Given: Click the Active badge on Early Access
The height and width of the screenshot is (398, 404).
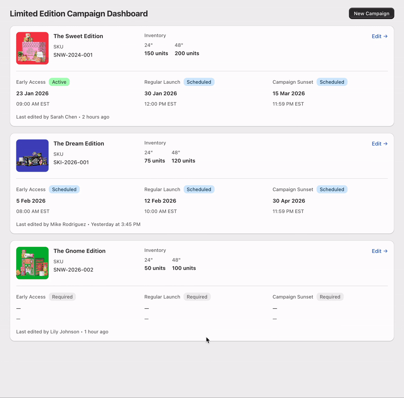Looking at the screenshot, I should 59,82.
